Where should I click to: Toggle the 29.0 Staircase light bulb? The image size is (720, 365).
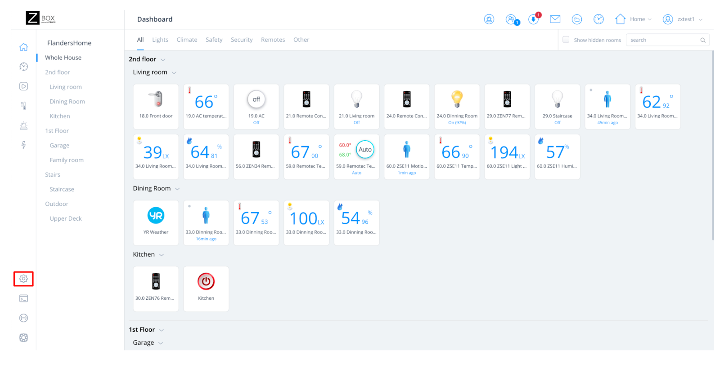pyautogui.click(x=557, y=99)
